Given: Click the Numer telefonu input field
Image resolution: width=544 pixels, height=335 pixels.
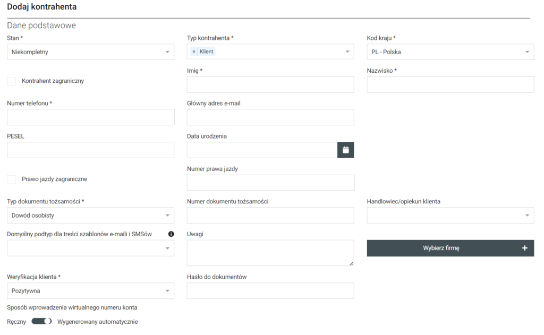Looking at the screenshot, I should 90,117.
